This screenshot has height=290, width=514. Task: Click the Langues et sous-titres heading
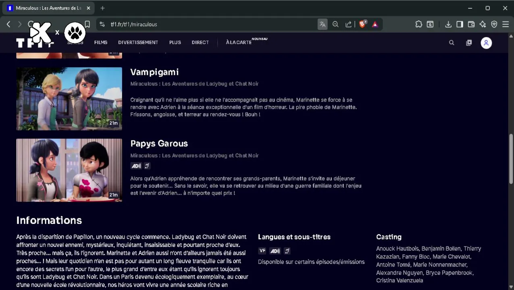[294, 237]
